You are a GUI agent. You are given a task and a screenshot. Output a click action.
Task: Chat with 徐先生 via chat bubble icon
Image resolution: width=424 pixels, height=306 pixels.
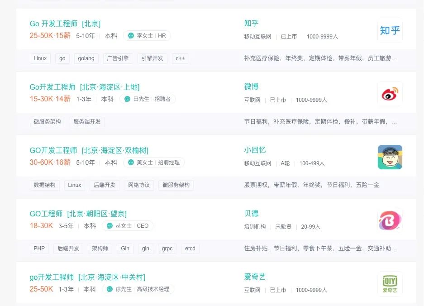pyautogui.click(x=110, y=289)
